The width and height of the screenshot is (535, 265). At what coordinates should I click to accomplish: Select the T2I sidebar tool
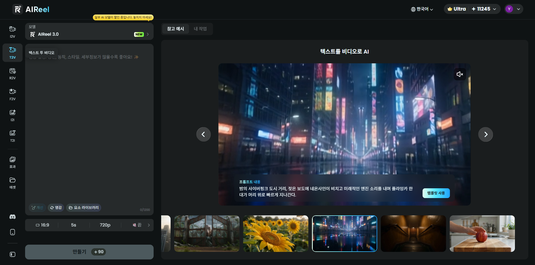click(13, 136)
